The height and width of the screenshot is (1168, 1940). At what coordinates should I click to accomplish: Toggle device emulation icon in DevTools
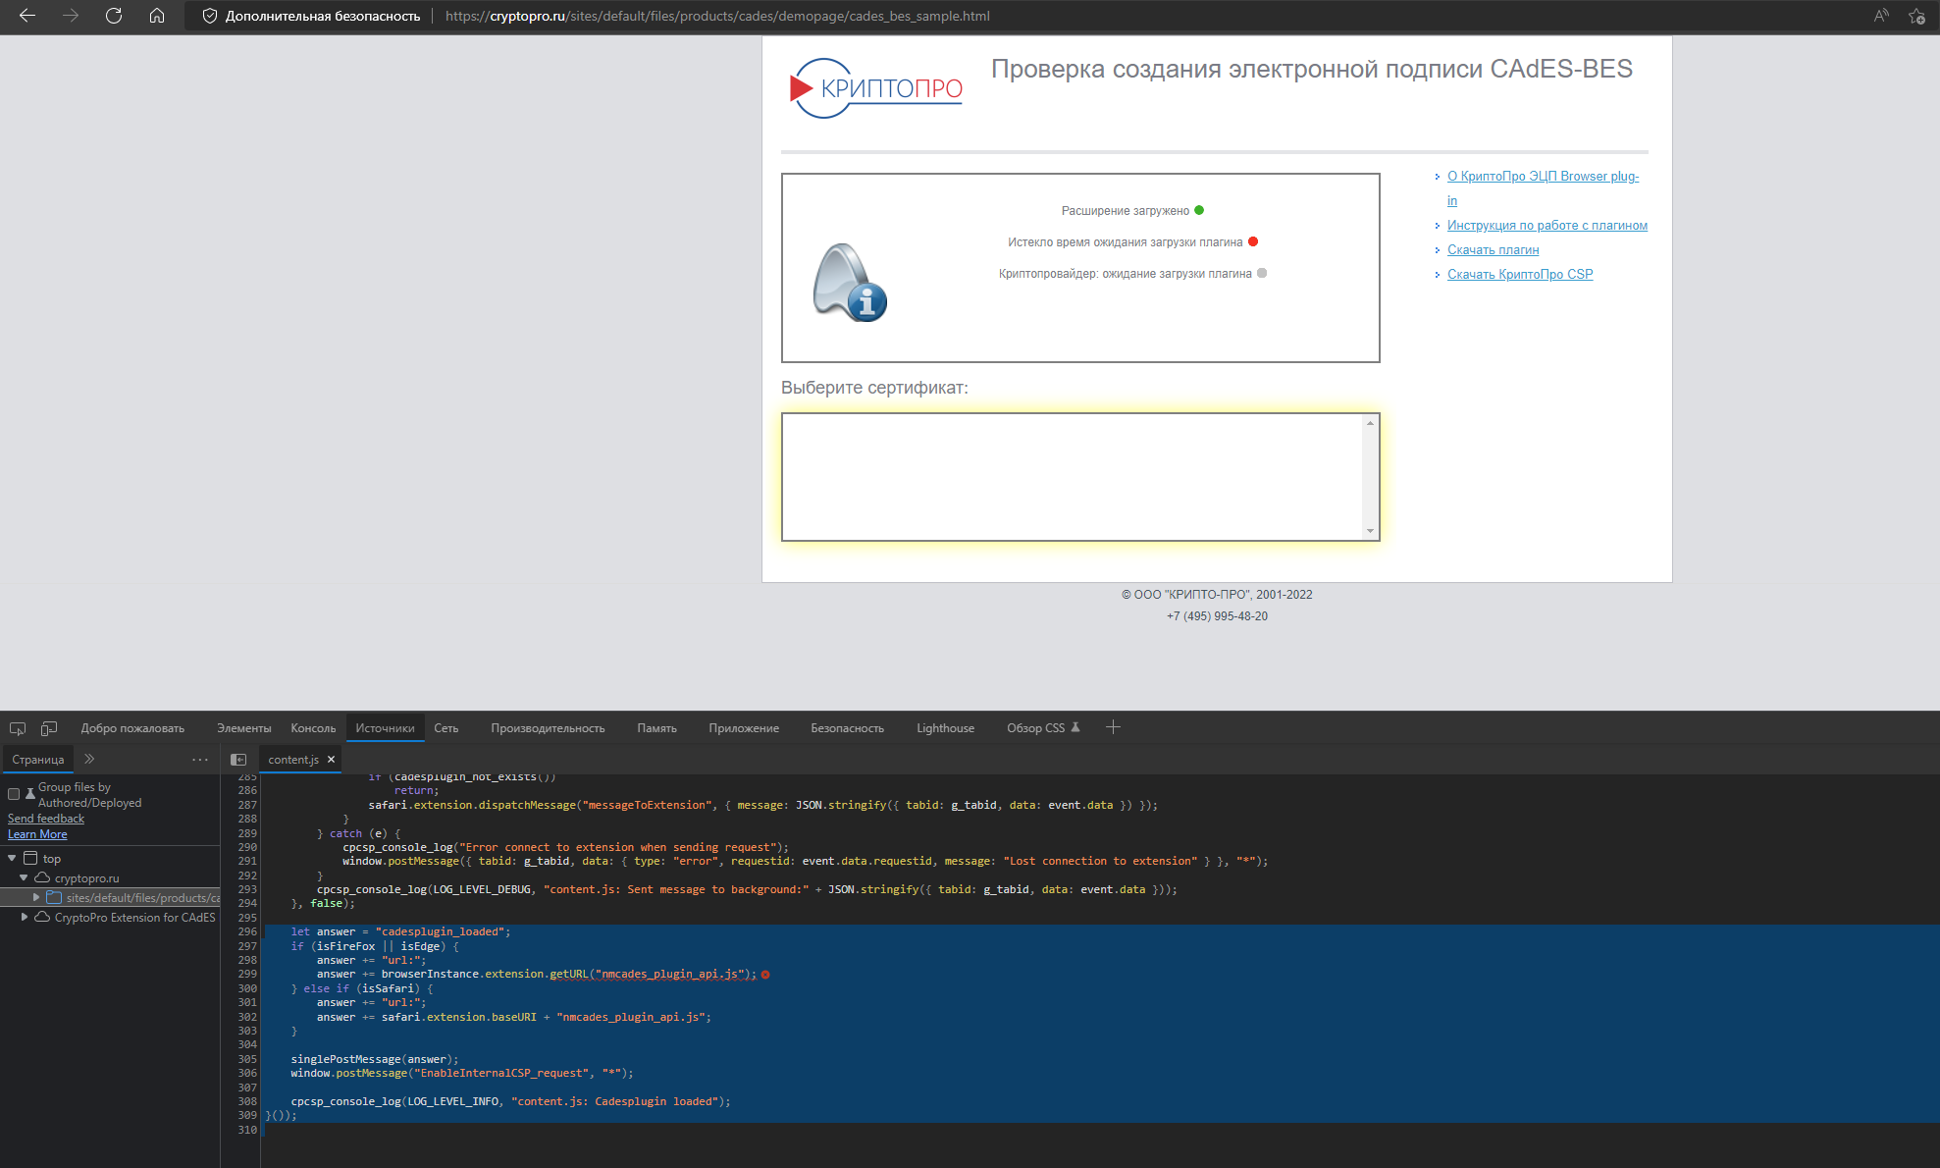49,728
